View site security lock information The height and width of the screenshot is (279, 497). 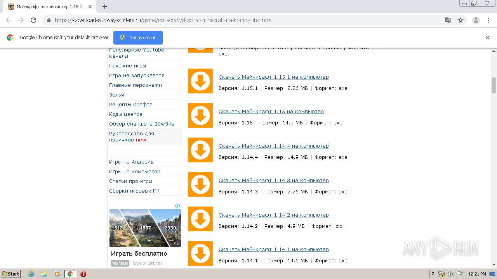tap(49, 20)
